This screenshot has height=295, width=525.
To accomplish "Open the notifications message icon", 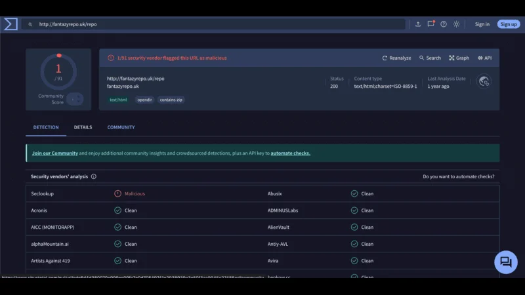I will (430, 24).
